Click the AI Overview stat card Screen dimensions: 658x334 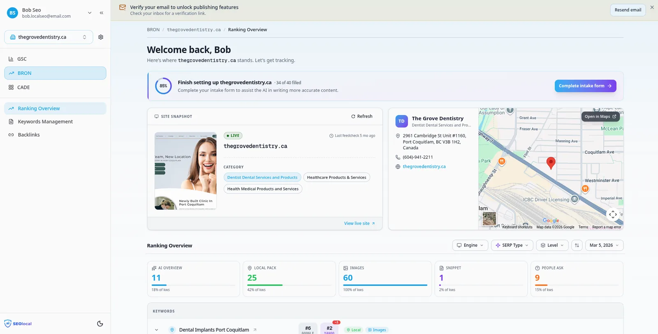pyautogui.click(x=193, y=279)
